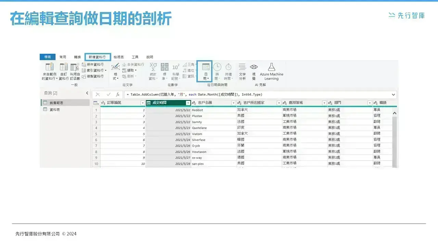Image resolution: width=438 pixels, height=246 pixels.
Task: Click the 來自範例的資料行 (Column From Examples) icon
Action: pyautogui.click(x=50, y=67)
